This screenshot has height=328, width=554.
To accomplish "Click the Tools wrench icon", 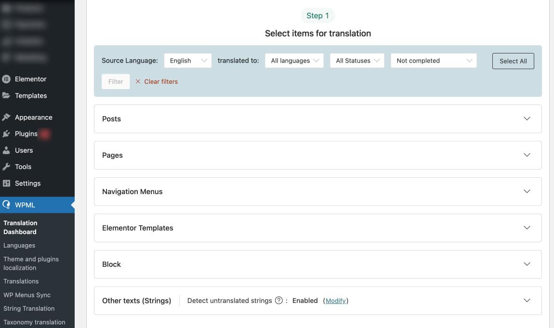I will click(6, 167).
